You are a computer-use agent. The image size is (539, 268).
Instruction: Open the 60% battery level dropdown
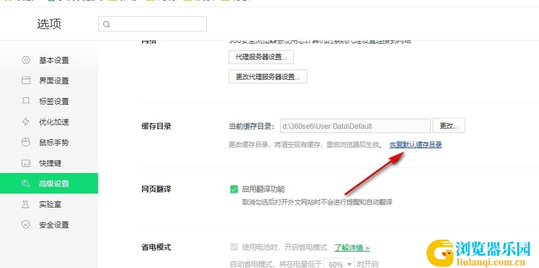pyautogui.click(x=339, y=264)
